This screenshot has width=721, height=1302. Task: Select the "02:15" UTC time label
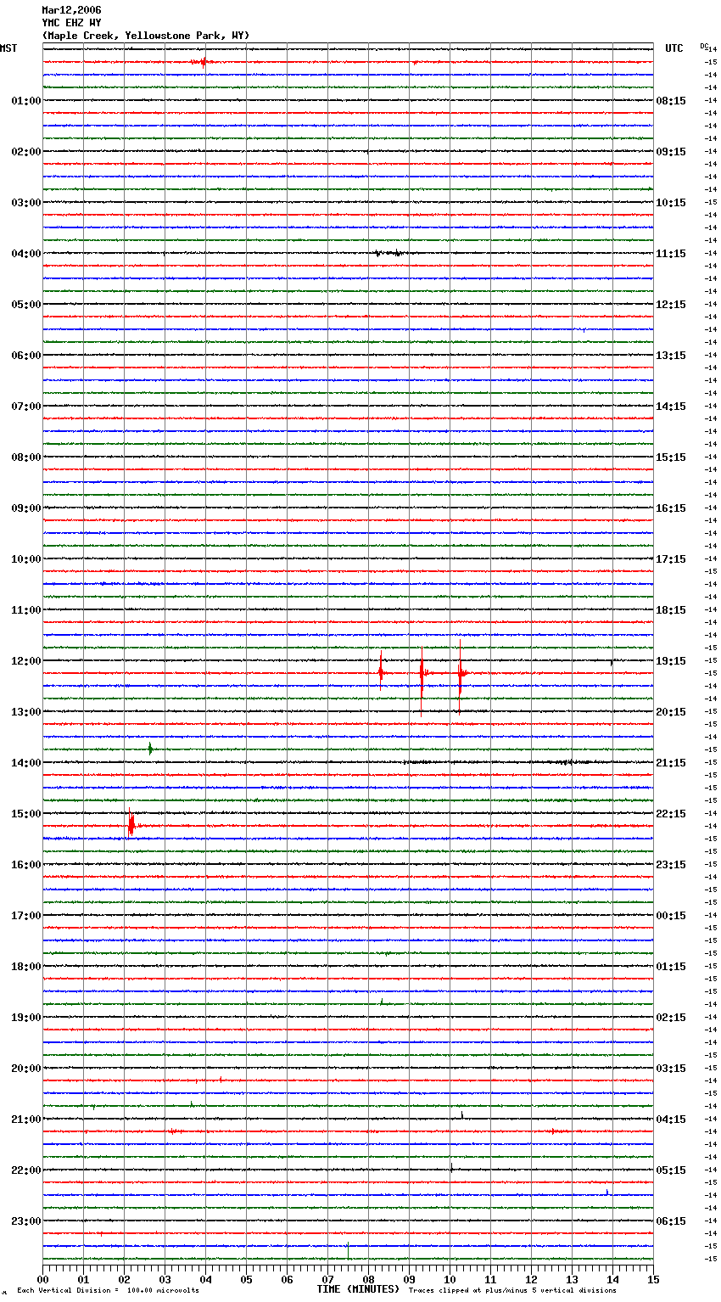click(671, 1018)
